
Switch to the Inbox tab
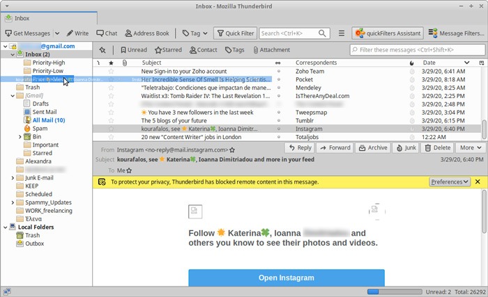click(49, 18)
